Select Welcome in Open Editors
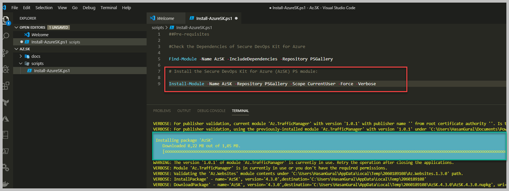Screen dimensions: 509x191 tap(80, 35)
